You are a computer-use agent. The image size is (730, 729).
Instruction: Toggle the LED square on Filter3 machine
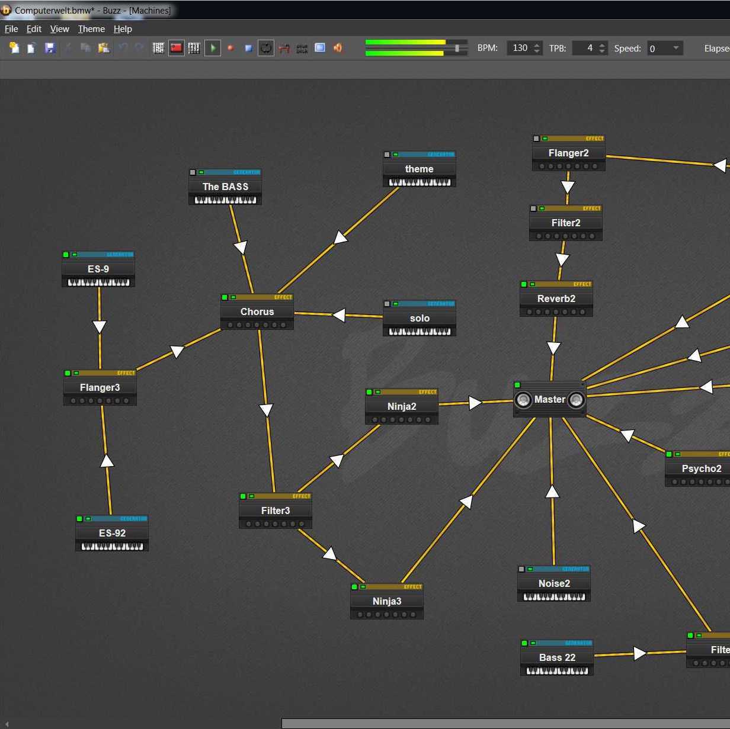click(x=243, y=496)
